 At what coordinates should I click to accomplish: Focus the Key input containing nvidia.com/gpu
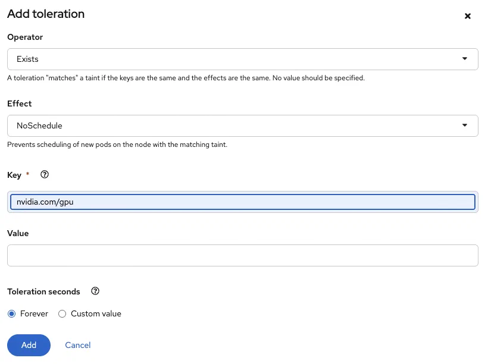pyautogui.click(x=242, y=202)
